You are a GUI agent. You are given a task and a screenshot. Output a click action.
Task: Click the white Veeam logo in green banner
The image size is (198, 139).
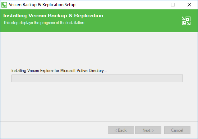pyautogui.click(x=186, y=21)
